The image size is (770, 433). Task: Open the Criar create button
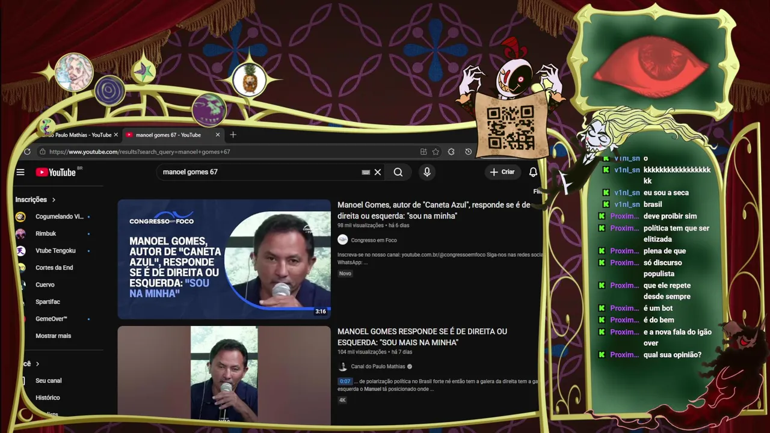[x=502, y=172]
